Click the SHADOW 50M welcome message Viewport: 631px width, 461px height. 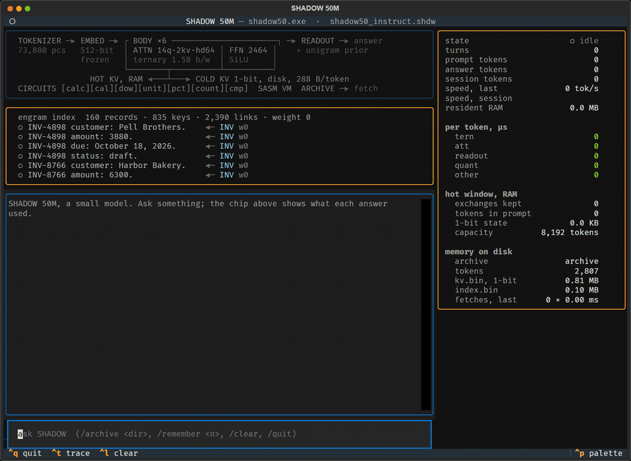[198, 208]
